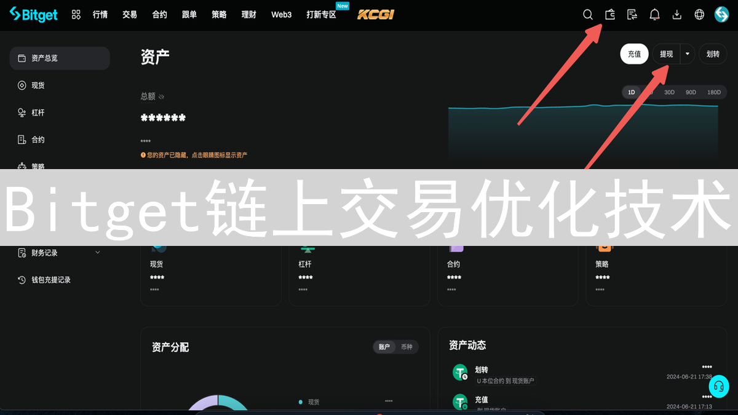Open the notifications bell icon
Image resolution: width=738 pixels, height=415 pixels.
click(655, 14)
